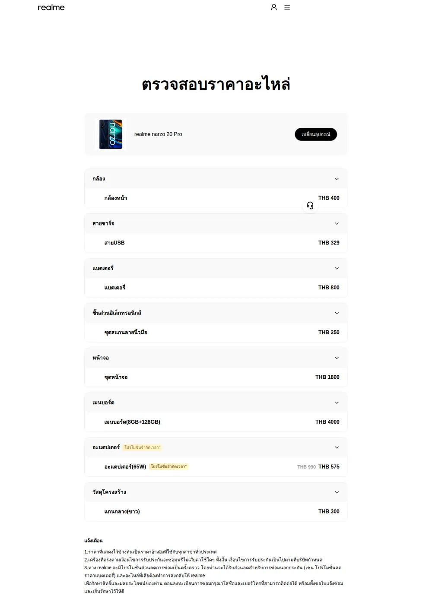Collapse the สายชาร์จ section chevron
Viewport: 432px width, 615px height.
(337, 224)
